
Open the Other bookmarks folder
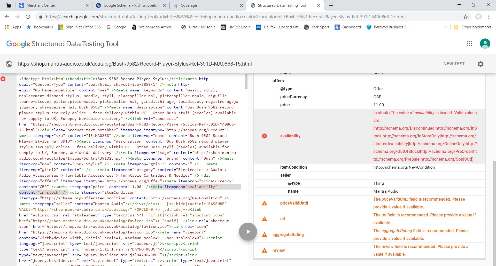472,27
